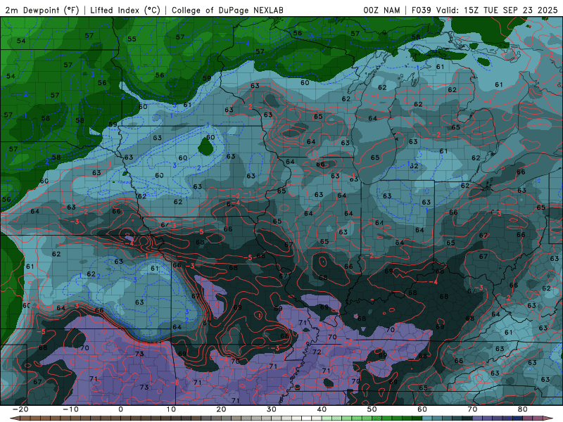Click the 'Lifted Index (°C)' title label
This screenshot has width=563, height=422.
(x=125, y=11)
